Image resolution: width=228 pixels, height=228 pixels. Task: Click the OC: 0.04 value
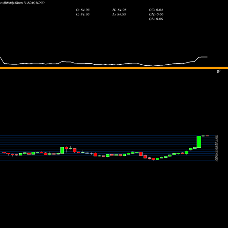[x=156, y=10]
